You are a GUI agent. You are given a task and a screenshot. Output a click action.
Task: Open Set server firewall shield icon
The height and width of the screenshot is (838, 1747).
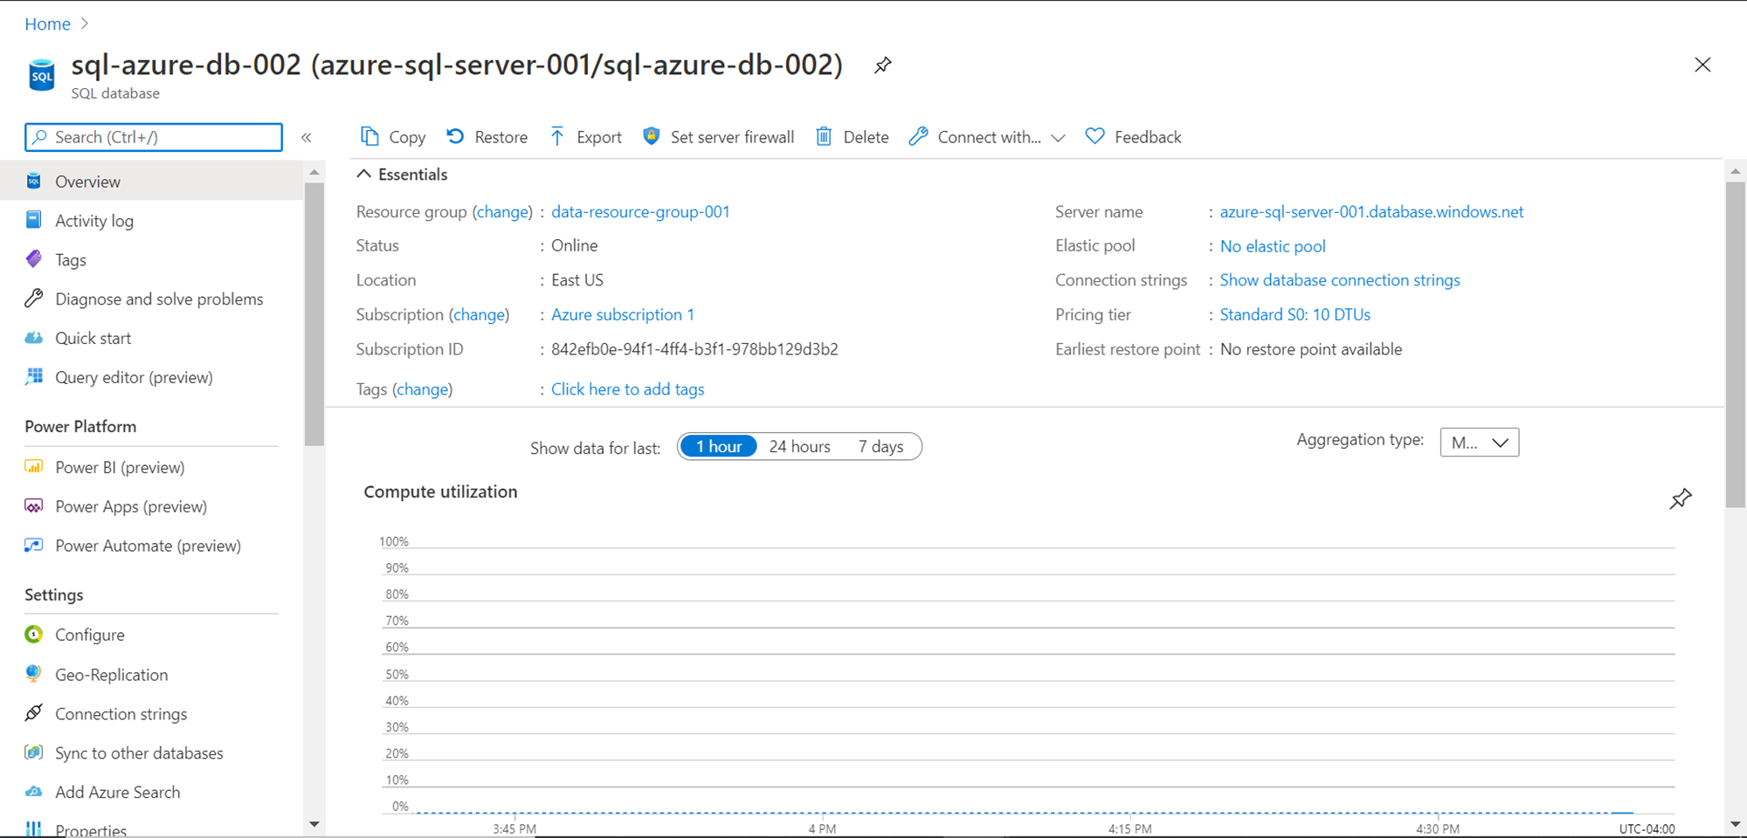coord(651,136)
